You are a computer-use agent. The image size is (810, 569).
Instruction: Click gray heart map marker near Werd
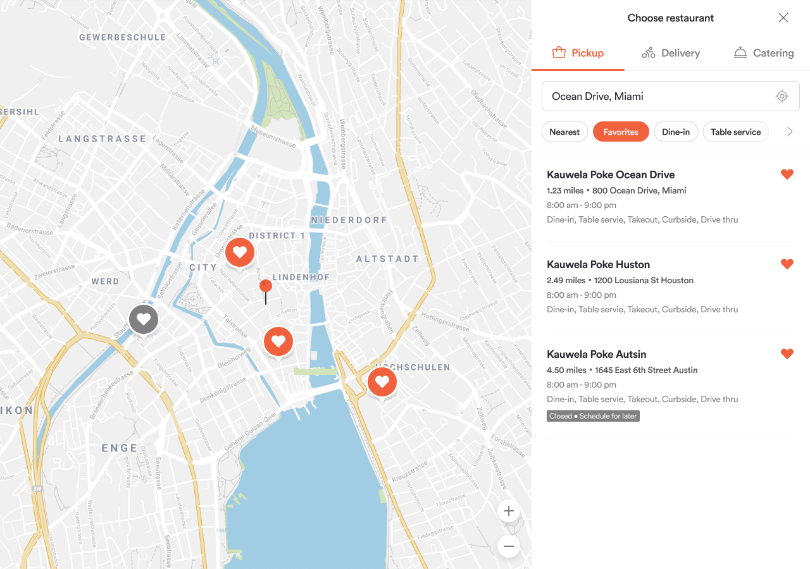(x=144, y=320)
